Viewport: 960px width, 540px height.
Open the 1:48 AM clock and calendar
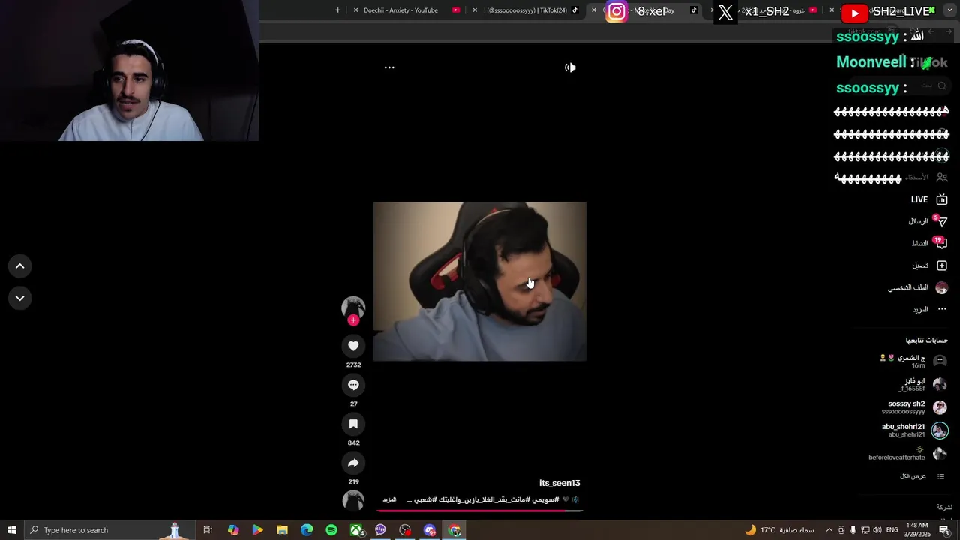point(917,530)
